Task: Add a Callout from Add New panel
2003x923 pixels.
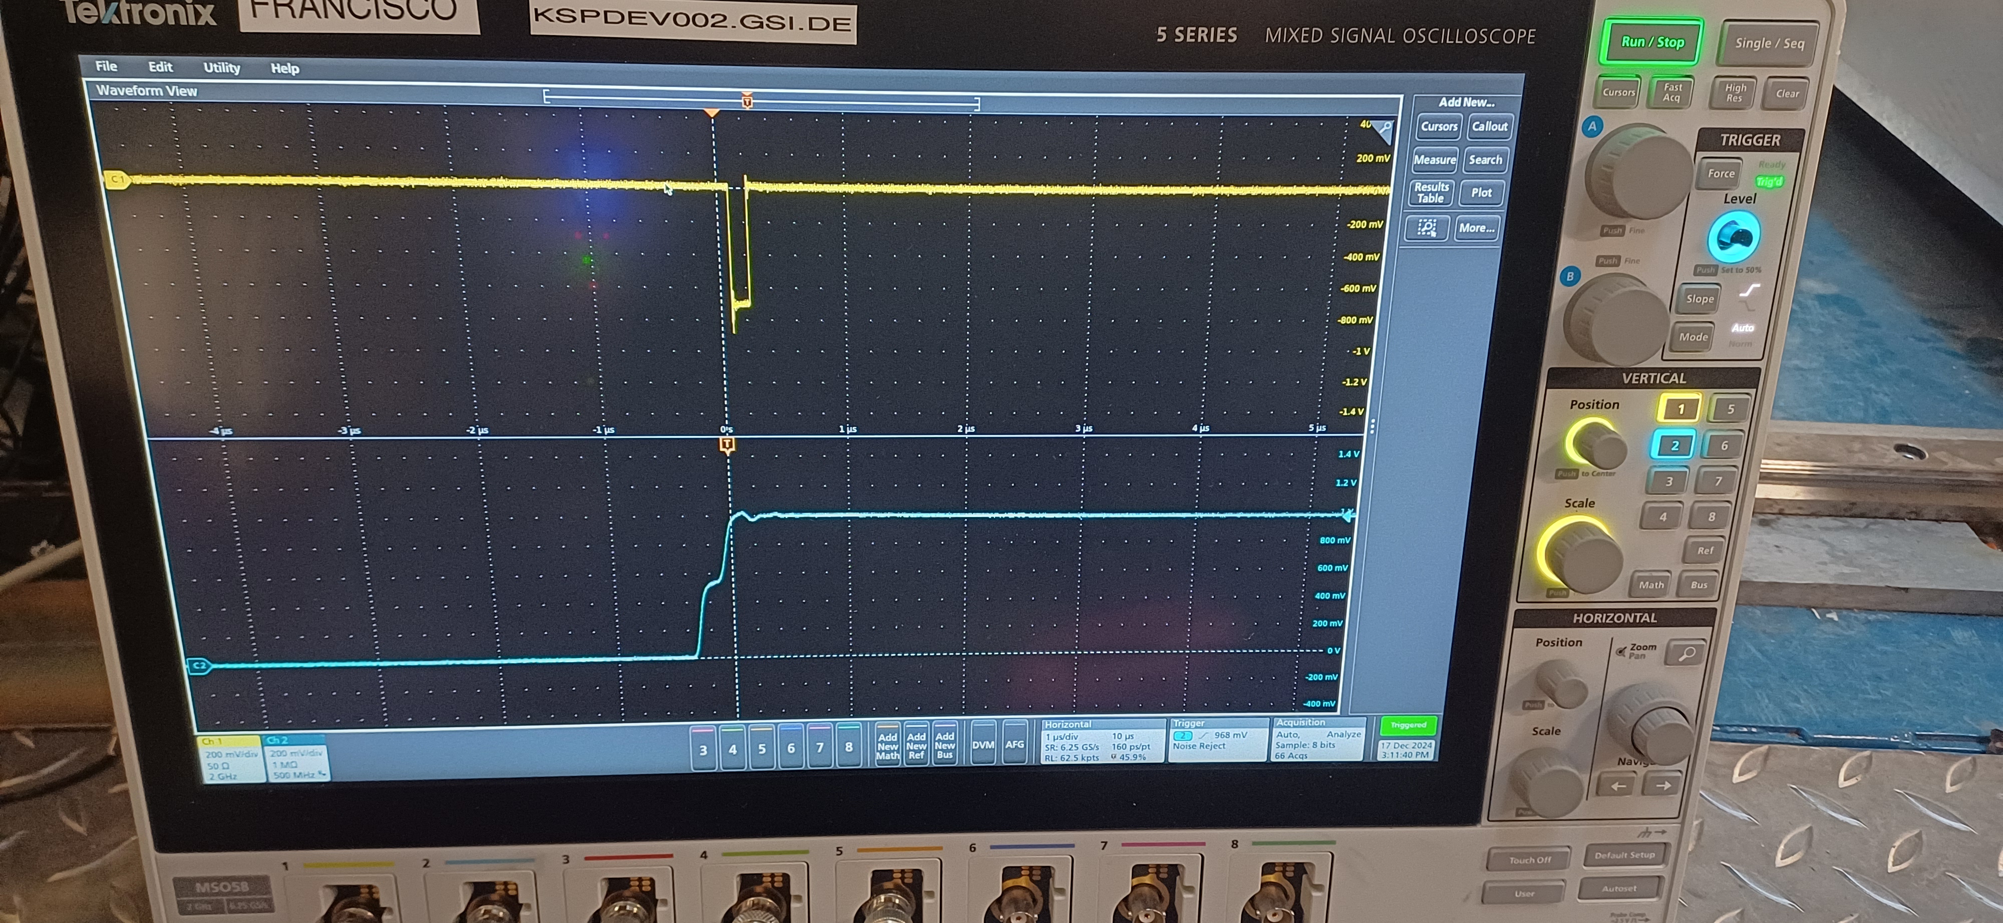Action: click(1489, 127)
